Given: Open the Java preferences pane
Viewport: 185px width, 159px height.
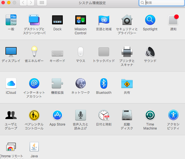Looking at the screenshot, I should [34, 147].
